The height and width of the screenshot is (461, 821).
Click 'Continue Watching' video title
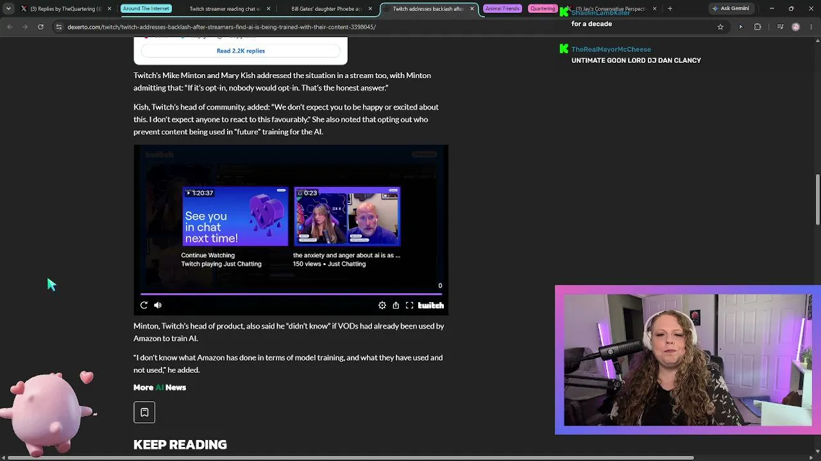pyautogui.click(x=208, y=255)
